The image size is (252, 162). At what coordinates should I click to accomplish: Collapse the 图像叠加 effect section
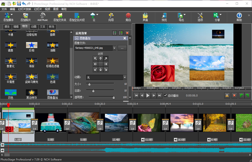(x=77, y=38)
